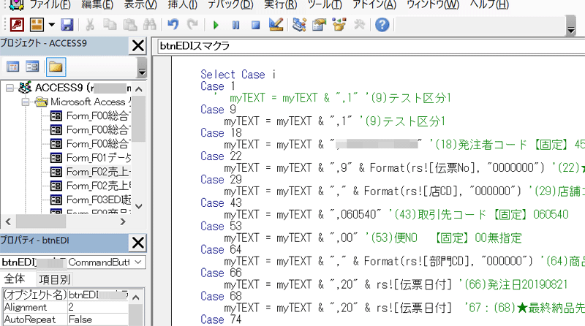The height and width of the screenshot is (326, 585).
Task: Pause execution with Break button
Action: pyautogui.click(x=235, y=25)
